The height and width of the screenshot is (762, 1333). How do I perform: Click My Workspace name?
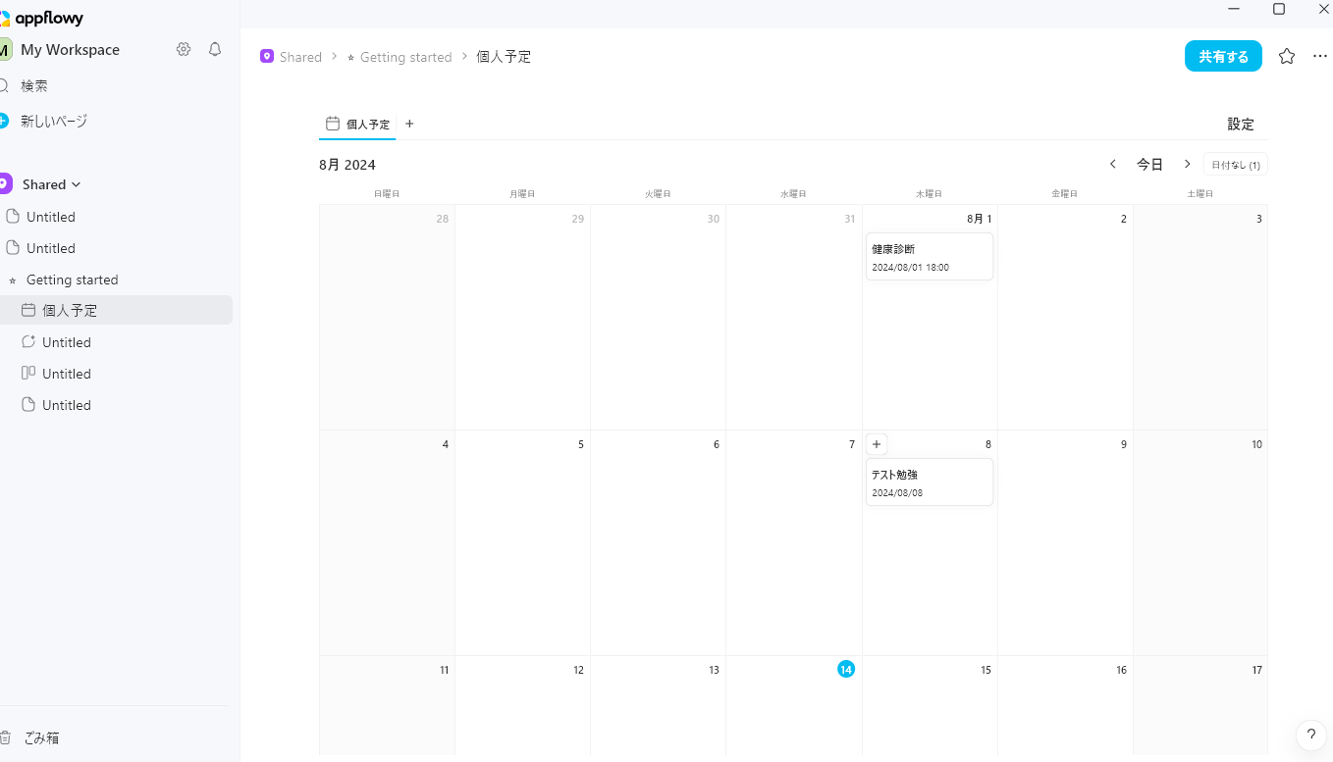point(70,49)
